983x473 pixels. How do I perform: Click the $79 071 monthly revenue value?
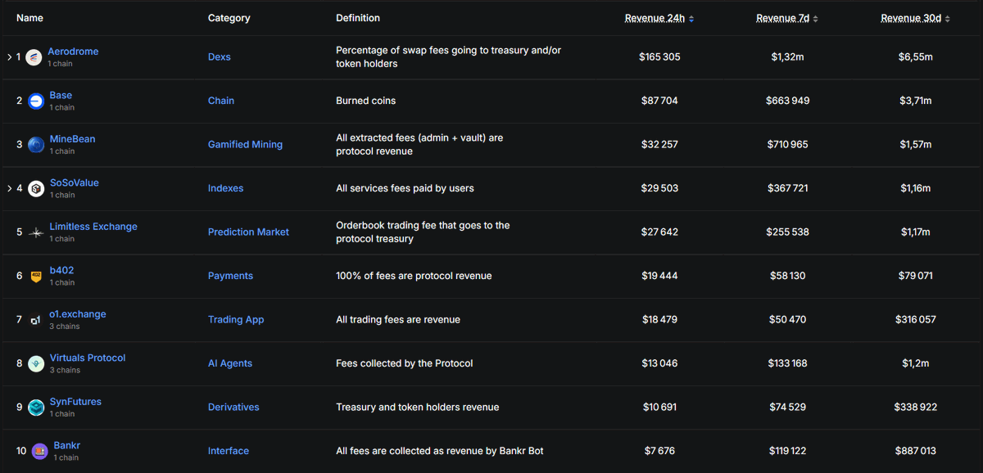tap(916, 276)
